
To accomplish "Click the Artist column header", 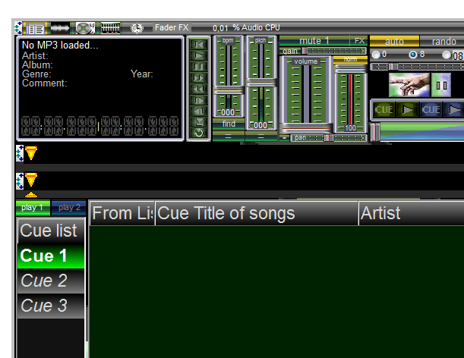I will point(412,213).
